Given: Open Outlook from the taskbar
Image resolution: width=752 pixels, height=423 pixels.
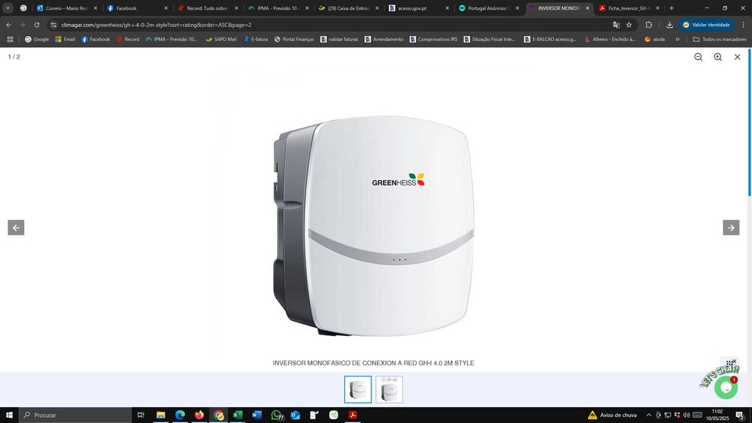Looking at the screenshot, I should (x=295, y=415).
